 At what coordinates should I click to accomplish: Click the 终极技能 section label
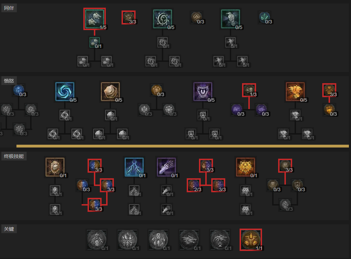pos(14,156)
